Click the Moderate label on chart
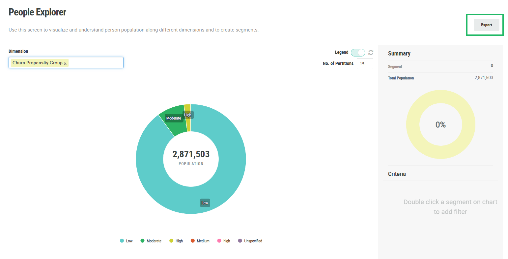 point(174,118)
